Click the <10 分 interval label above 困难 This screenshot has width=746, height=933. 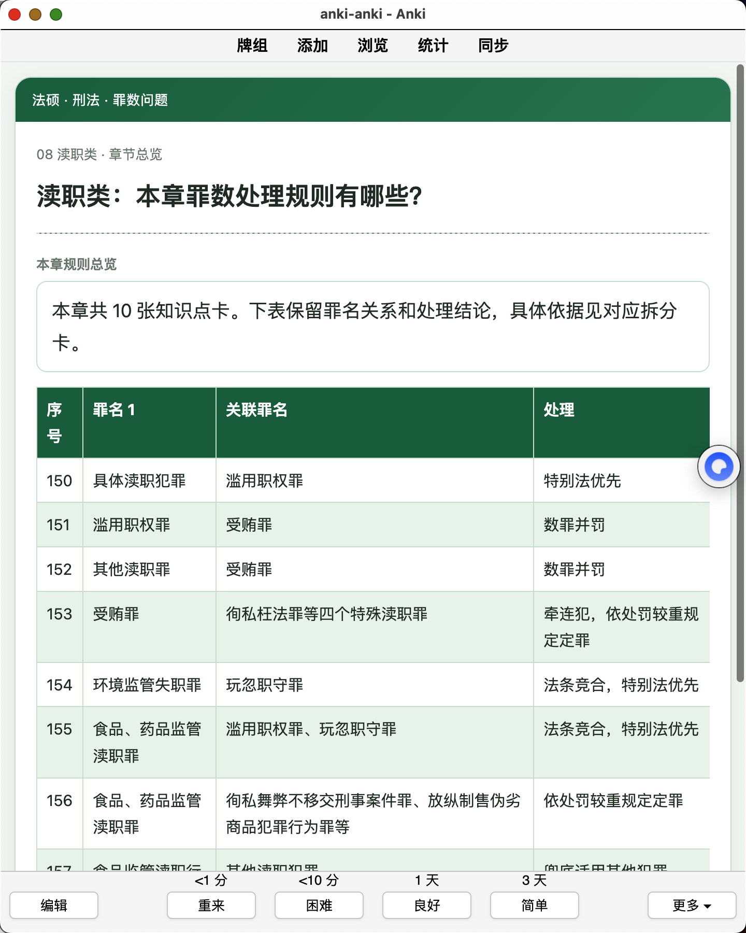(319, 880)
